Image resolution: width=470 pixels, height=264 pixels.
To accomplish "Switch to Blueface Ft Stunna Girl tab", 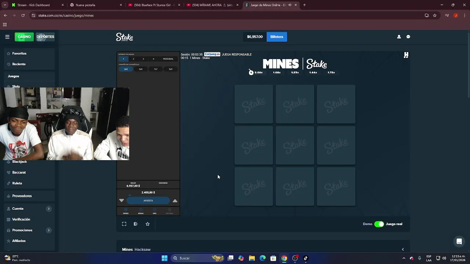I will coord(155,5).
